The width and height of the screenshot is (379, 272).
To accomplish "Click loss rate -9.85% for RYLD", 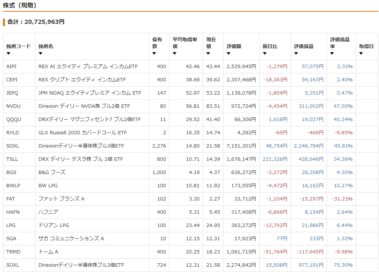I will [344, 133].
